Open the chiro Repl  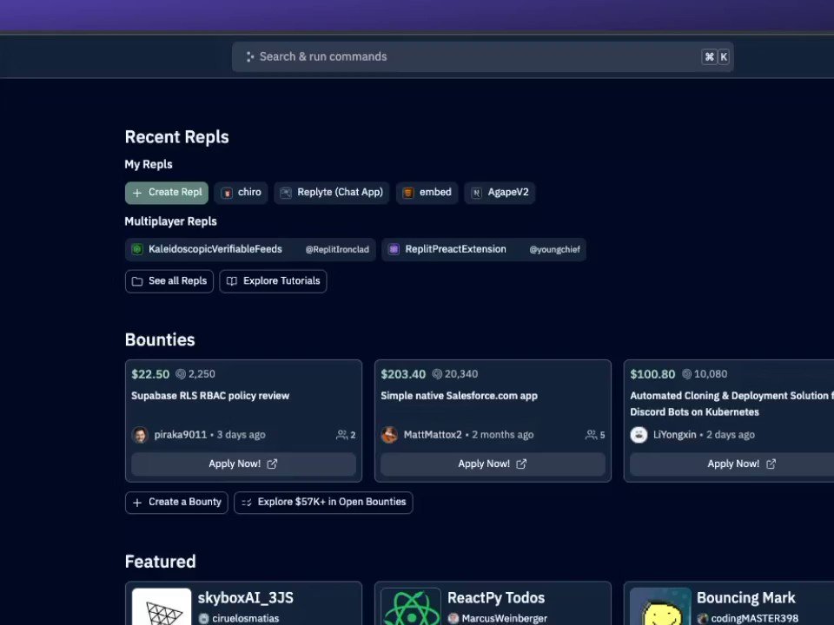coord(241,193)
